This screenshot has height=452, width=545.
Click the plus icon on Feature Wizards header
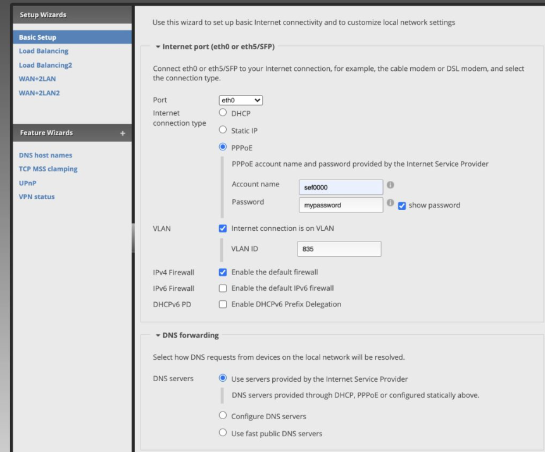(x=123, y=133)
